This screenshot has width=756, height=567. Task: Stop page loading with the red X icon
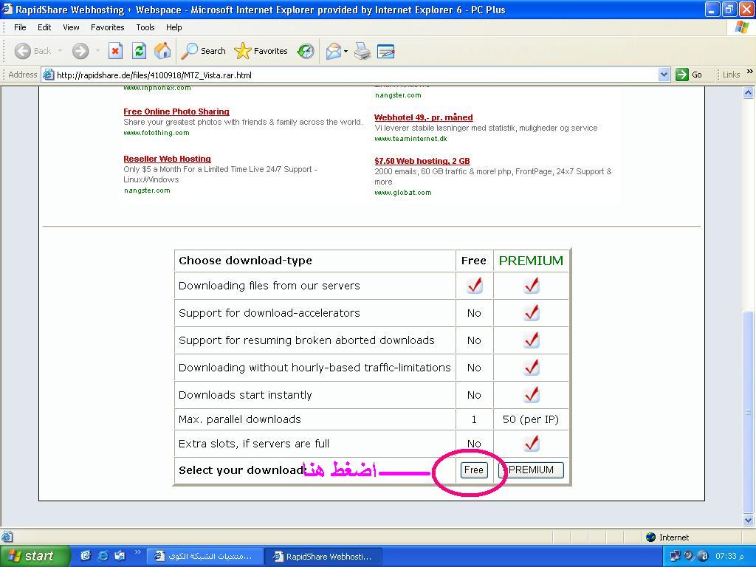point(115,51)
